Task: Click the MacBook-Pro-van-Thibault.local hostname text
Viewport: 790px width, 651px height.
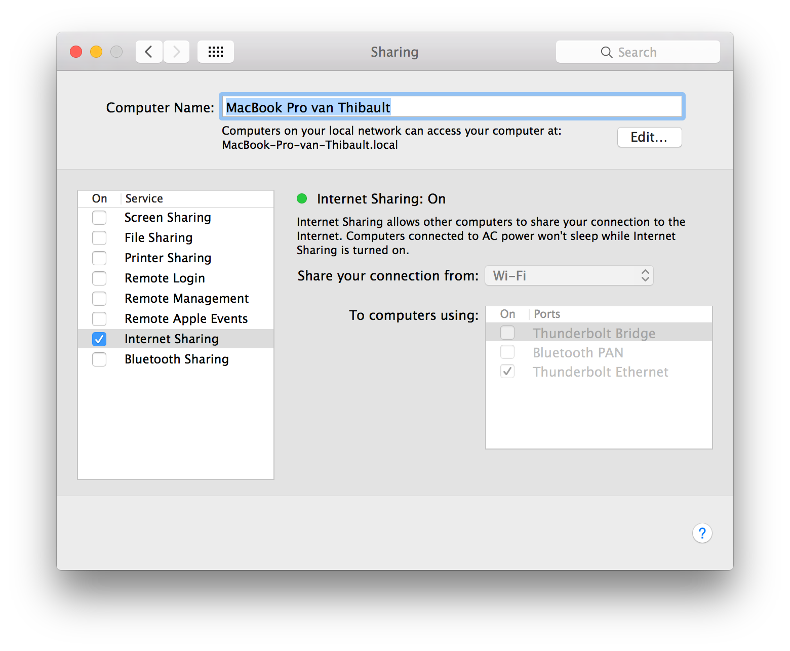Action: coord(310,145)
